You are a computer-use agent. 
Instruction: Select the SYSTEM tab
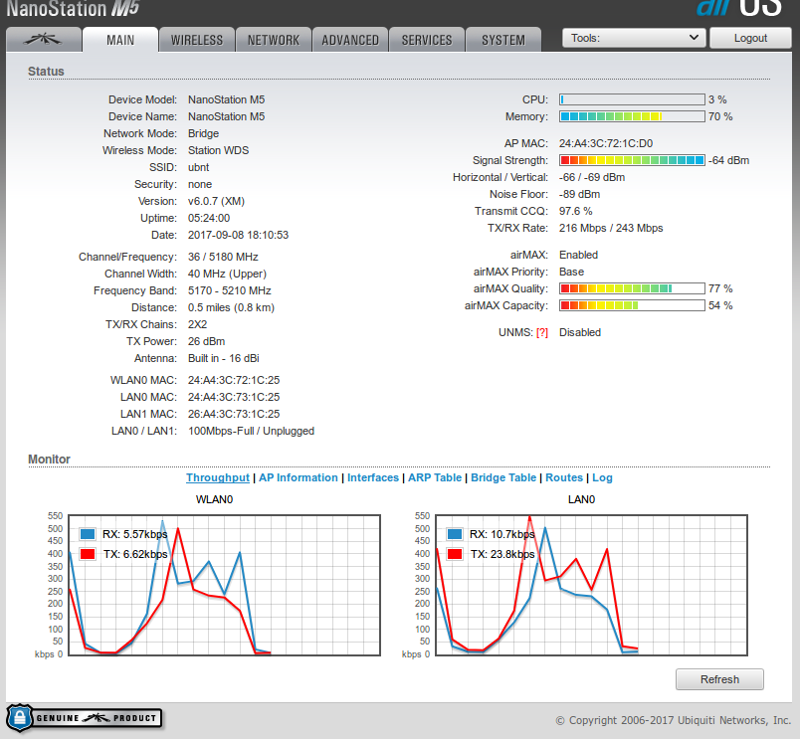tap(503, 39)
